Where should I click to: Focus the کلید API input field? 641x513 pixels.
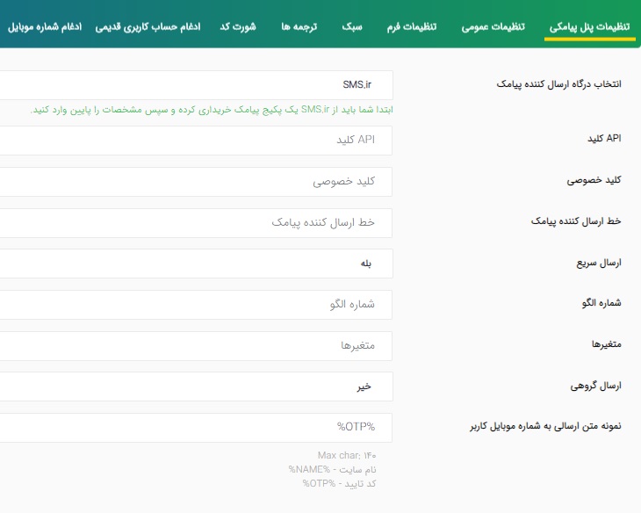click(196, 141)
